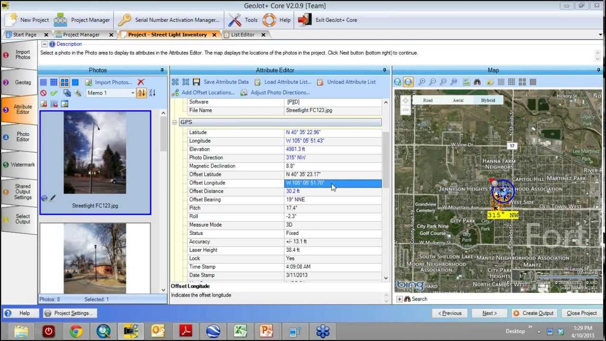Toggle descending Z-A sort in Photos

[152, 93]
